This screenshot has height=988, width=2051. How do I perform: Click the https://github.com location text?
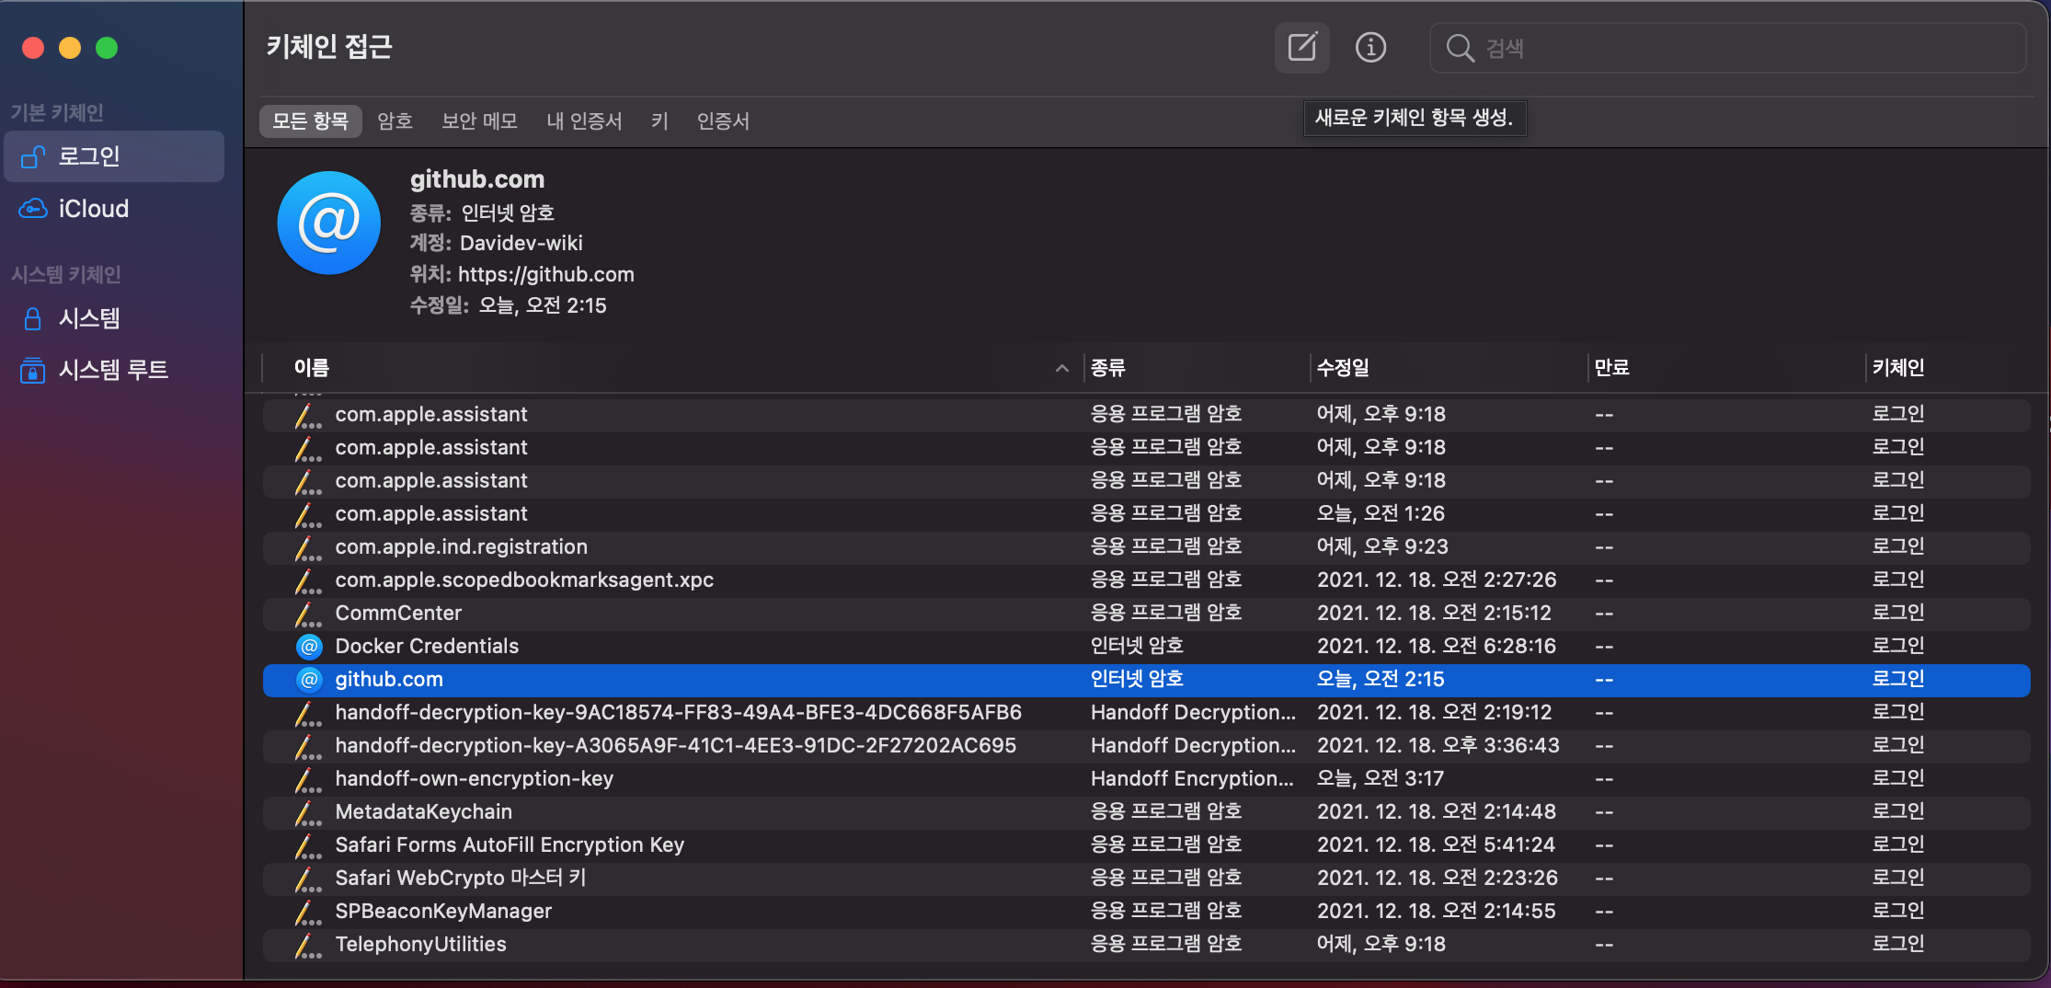pos(546,274)
